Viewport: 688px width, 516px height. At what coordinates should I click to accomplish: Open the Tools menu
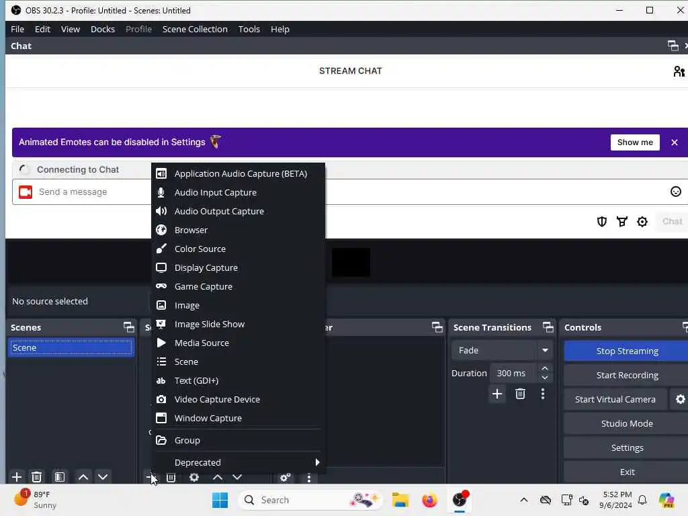click(x=249, y=29)
